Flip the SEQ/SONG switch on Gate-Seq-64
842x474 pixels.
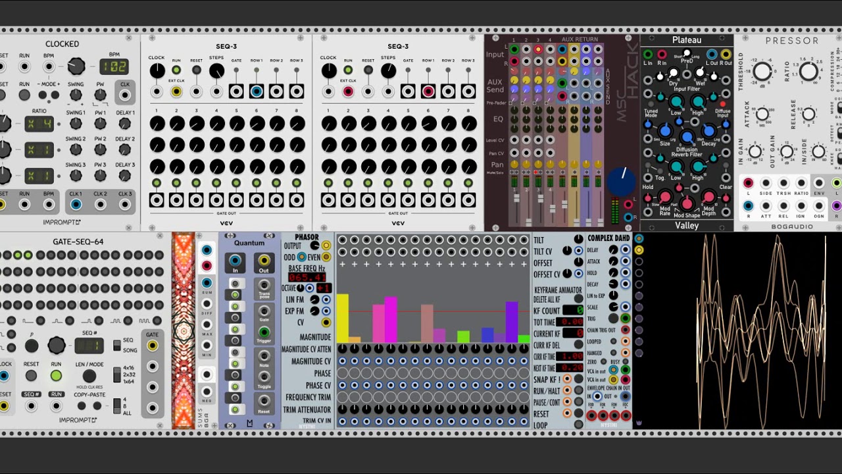coord(116,345)
